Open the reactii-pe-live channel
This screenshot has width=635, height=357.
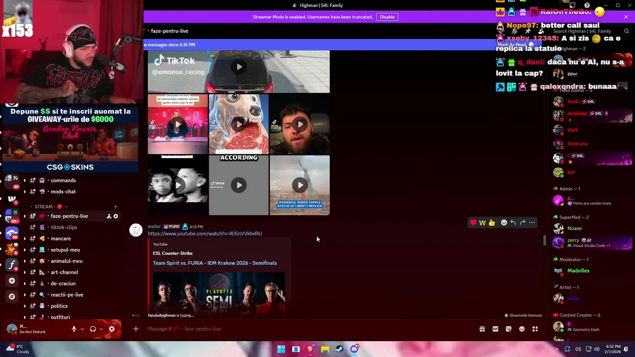67,295
